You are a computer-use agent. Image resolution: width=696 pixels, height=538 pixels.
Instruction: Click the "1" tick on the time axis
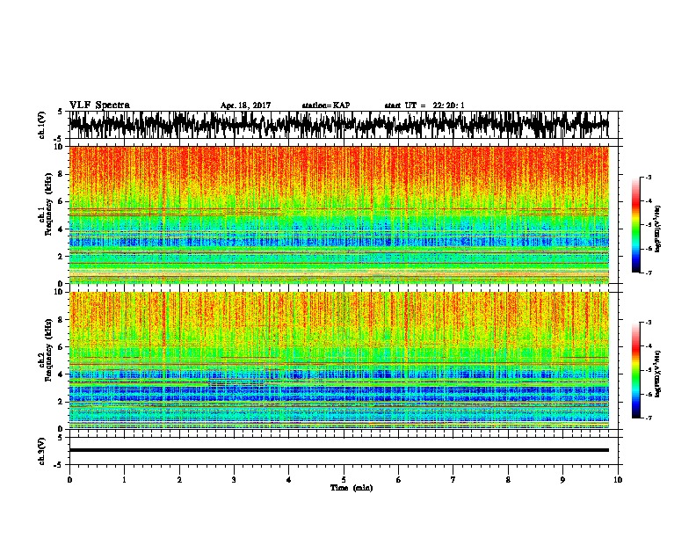[x=124, y=480]
